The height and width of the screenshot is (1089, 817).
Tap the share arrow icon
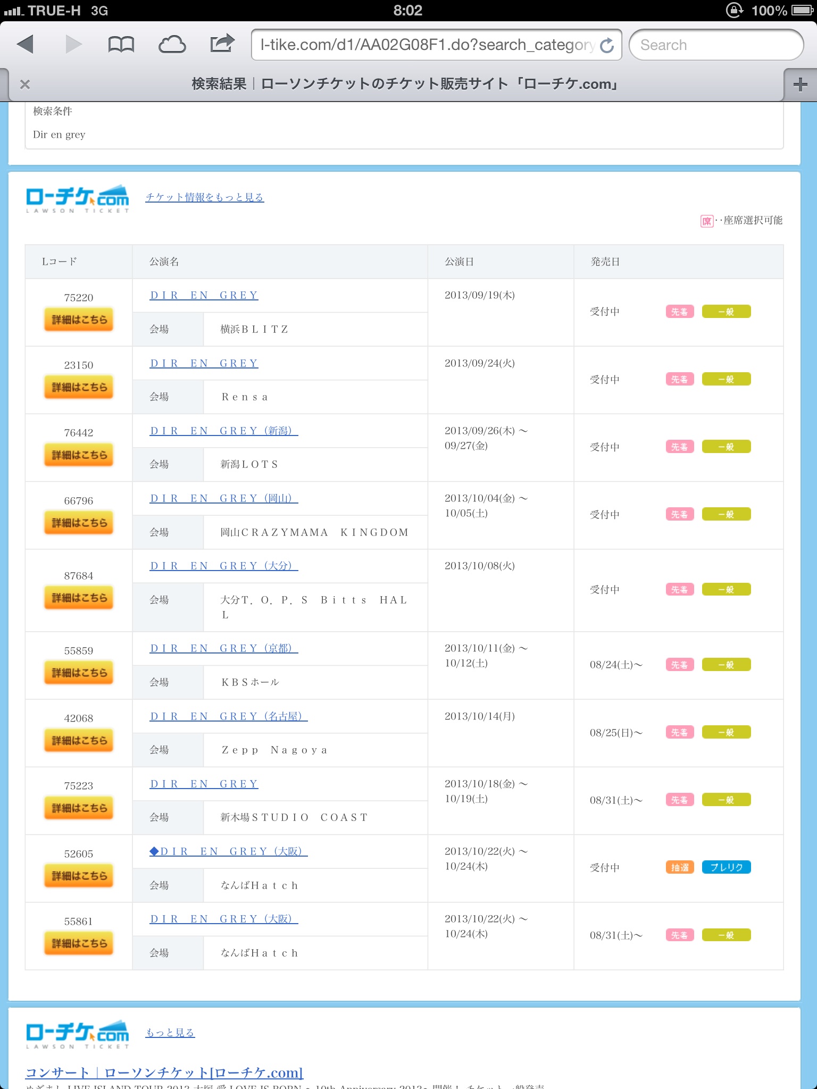click(x=222, y=44)
